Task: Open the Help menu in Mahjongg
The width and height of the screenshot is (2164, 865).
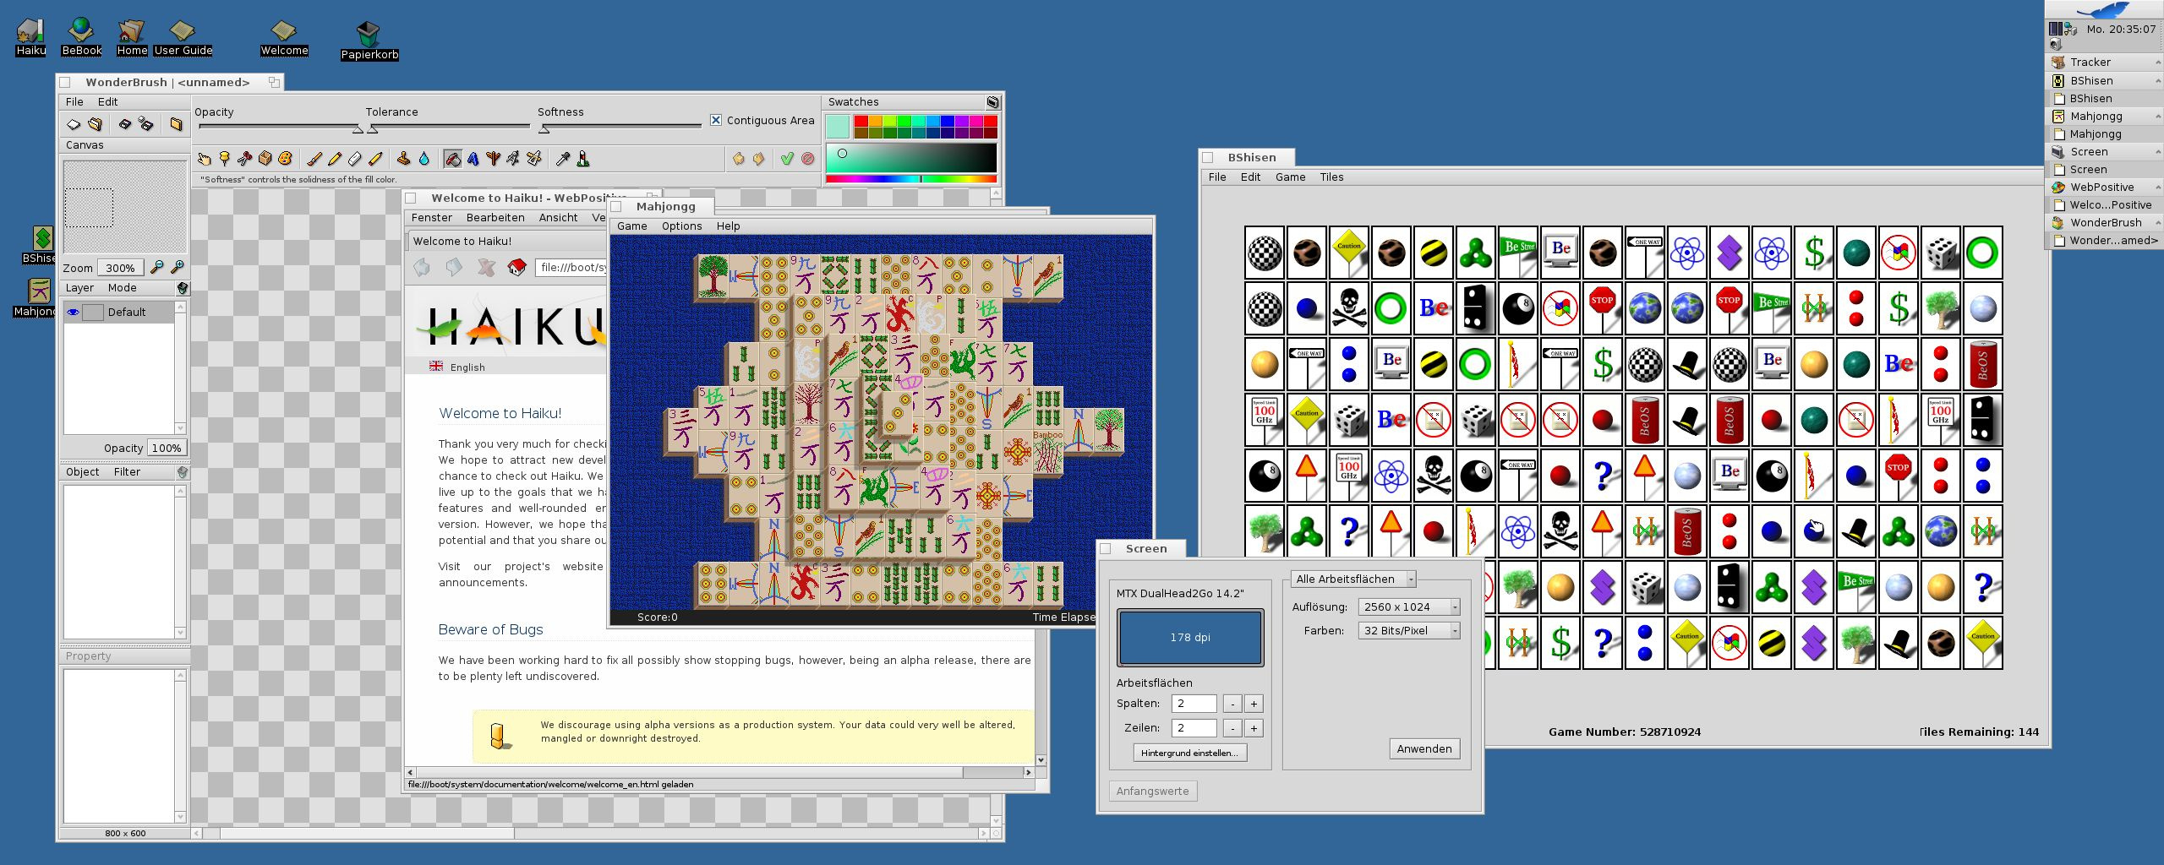Action: [x=728, y=226]
